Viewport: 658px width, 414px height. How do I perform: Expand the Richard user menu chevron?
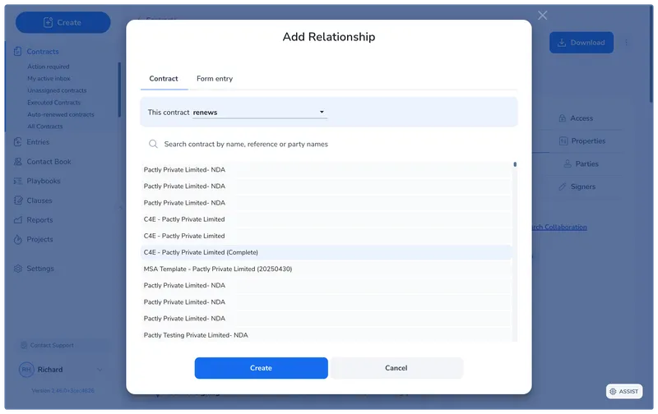click(x=100, y=370)
